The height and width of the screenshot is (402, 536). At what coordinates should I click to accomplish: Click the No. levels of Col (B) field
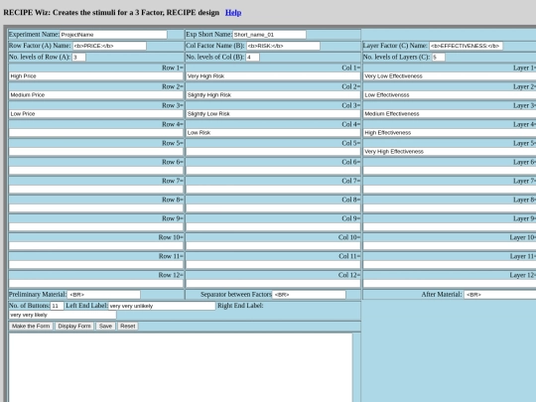click(253, 58)
